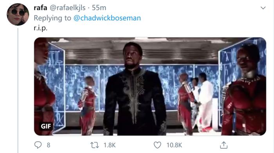The width and height of the screenshot is (274, 153).
Task: Click the display name rafa
Action: pos(40,8)
